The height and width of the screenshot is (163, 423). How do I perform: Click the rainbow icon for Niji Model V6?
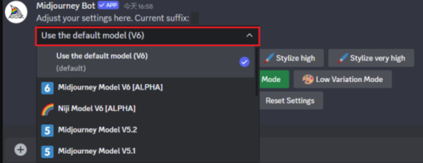click(x=47, y=109)
